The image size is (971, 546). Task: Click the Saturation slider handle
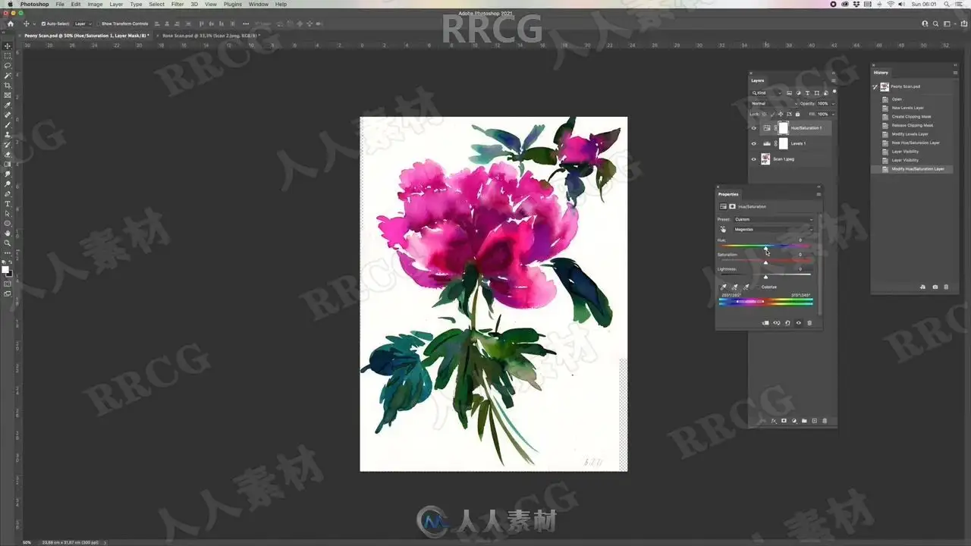point(765,262)
